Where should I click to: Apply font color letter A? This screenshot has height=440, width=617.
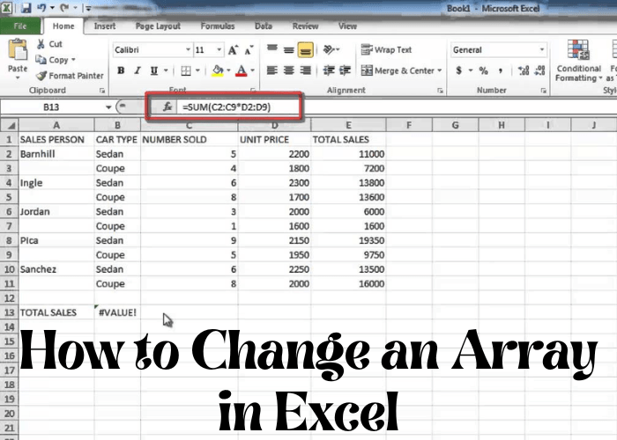tap(242, 70)
